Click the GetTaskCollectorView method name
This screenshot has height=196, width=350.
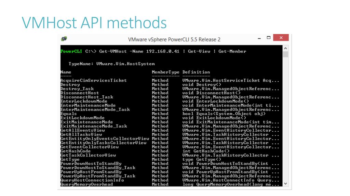tap(88, 155)
